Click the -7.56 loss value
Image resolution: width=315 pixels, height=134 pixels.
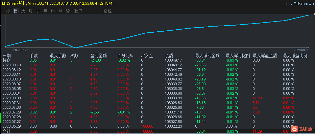coord(95,112)
